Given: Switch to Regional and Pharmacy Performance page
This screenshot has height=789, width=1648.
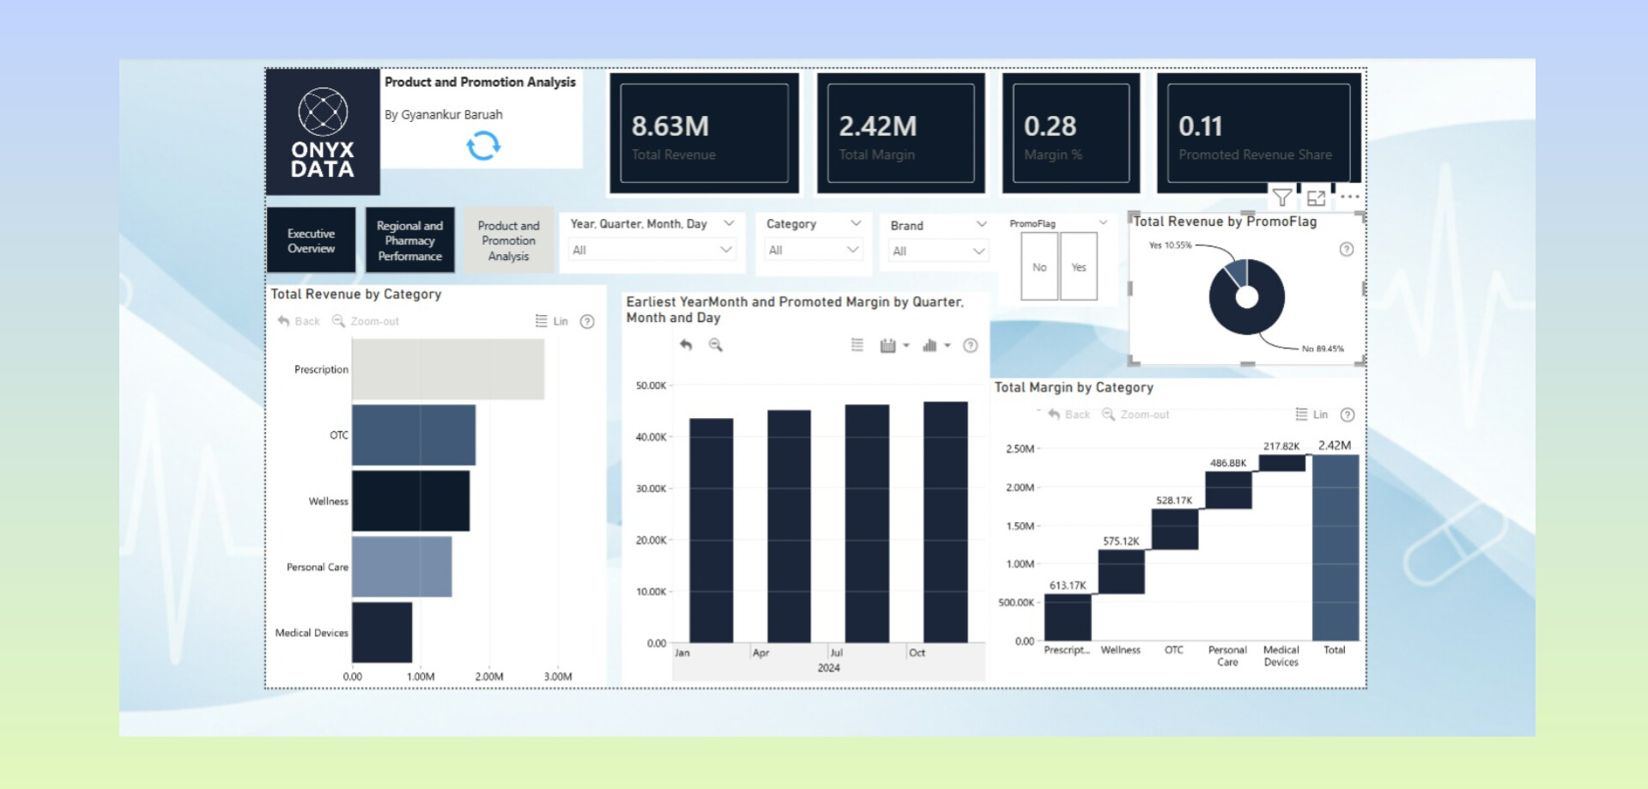Looking at the screenshot, I should (409, 240).
